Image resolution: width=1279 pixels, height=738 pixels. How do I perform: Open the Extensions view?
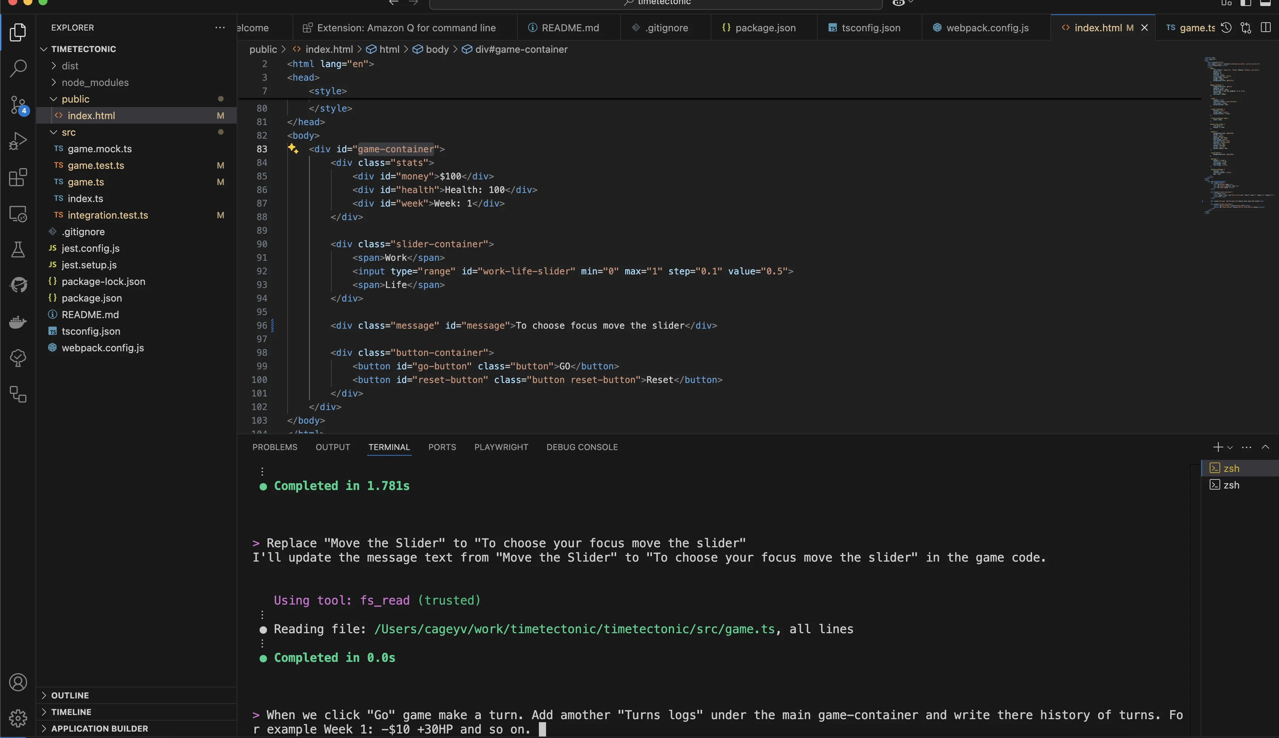pos(18,178)
